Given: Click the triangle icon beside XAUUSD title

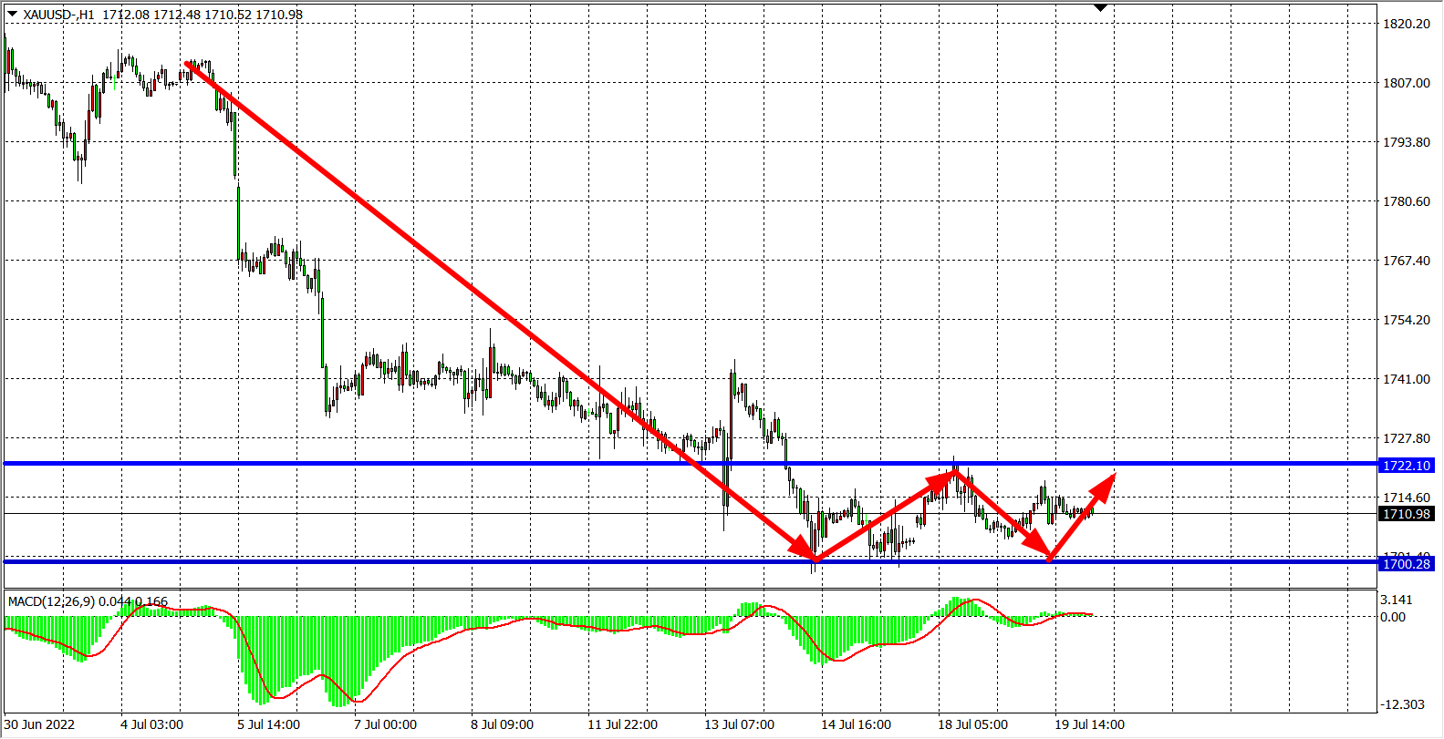Looking at the screenshot, I should [x=12, y=14].
